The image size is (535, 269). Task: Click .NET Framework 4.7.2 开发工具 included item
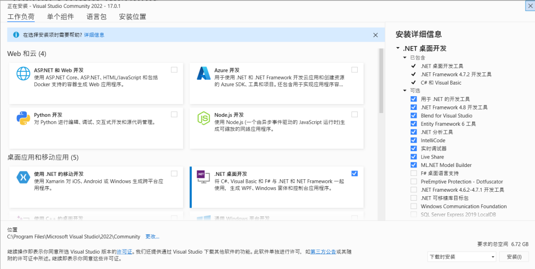click(456, 74)
